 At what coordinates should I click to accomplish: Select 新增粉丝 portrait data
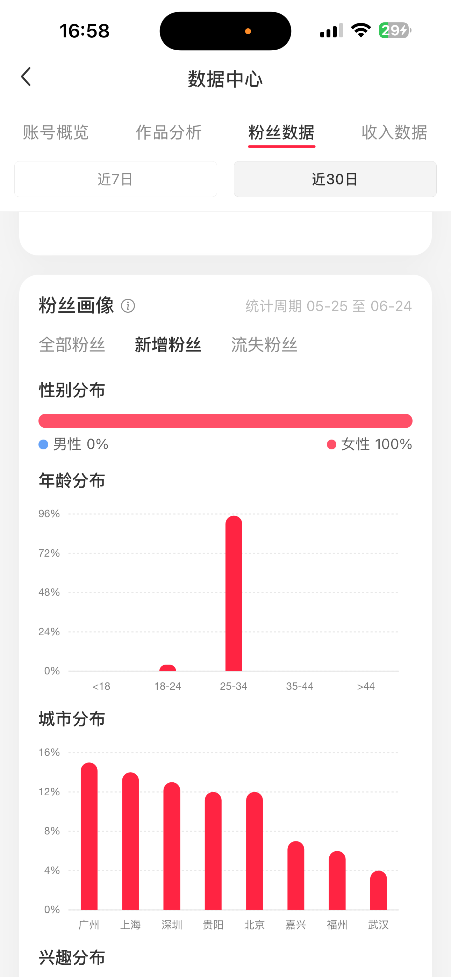coord(168,345)
